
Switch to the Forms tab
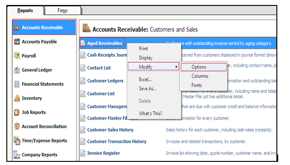tap(63, 10)
